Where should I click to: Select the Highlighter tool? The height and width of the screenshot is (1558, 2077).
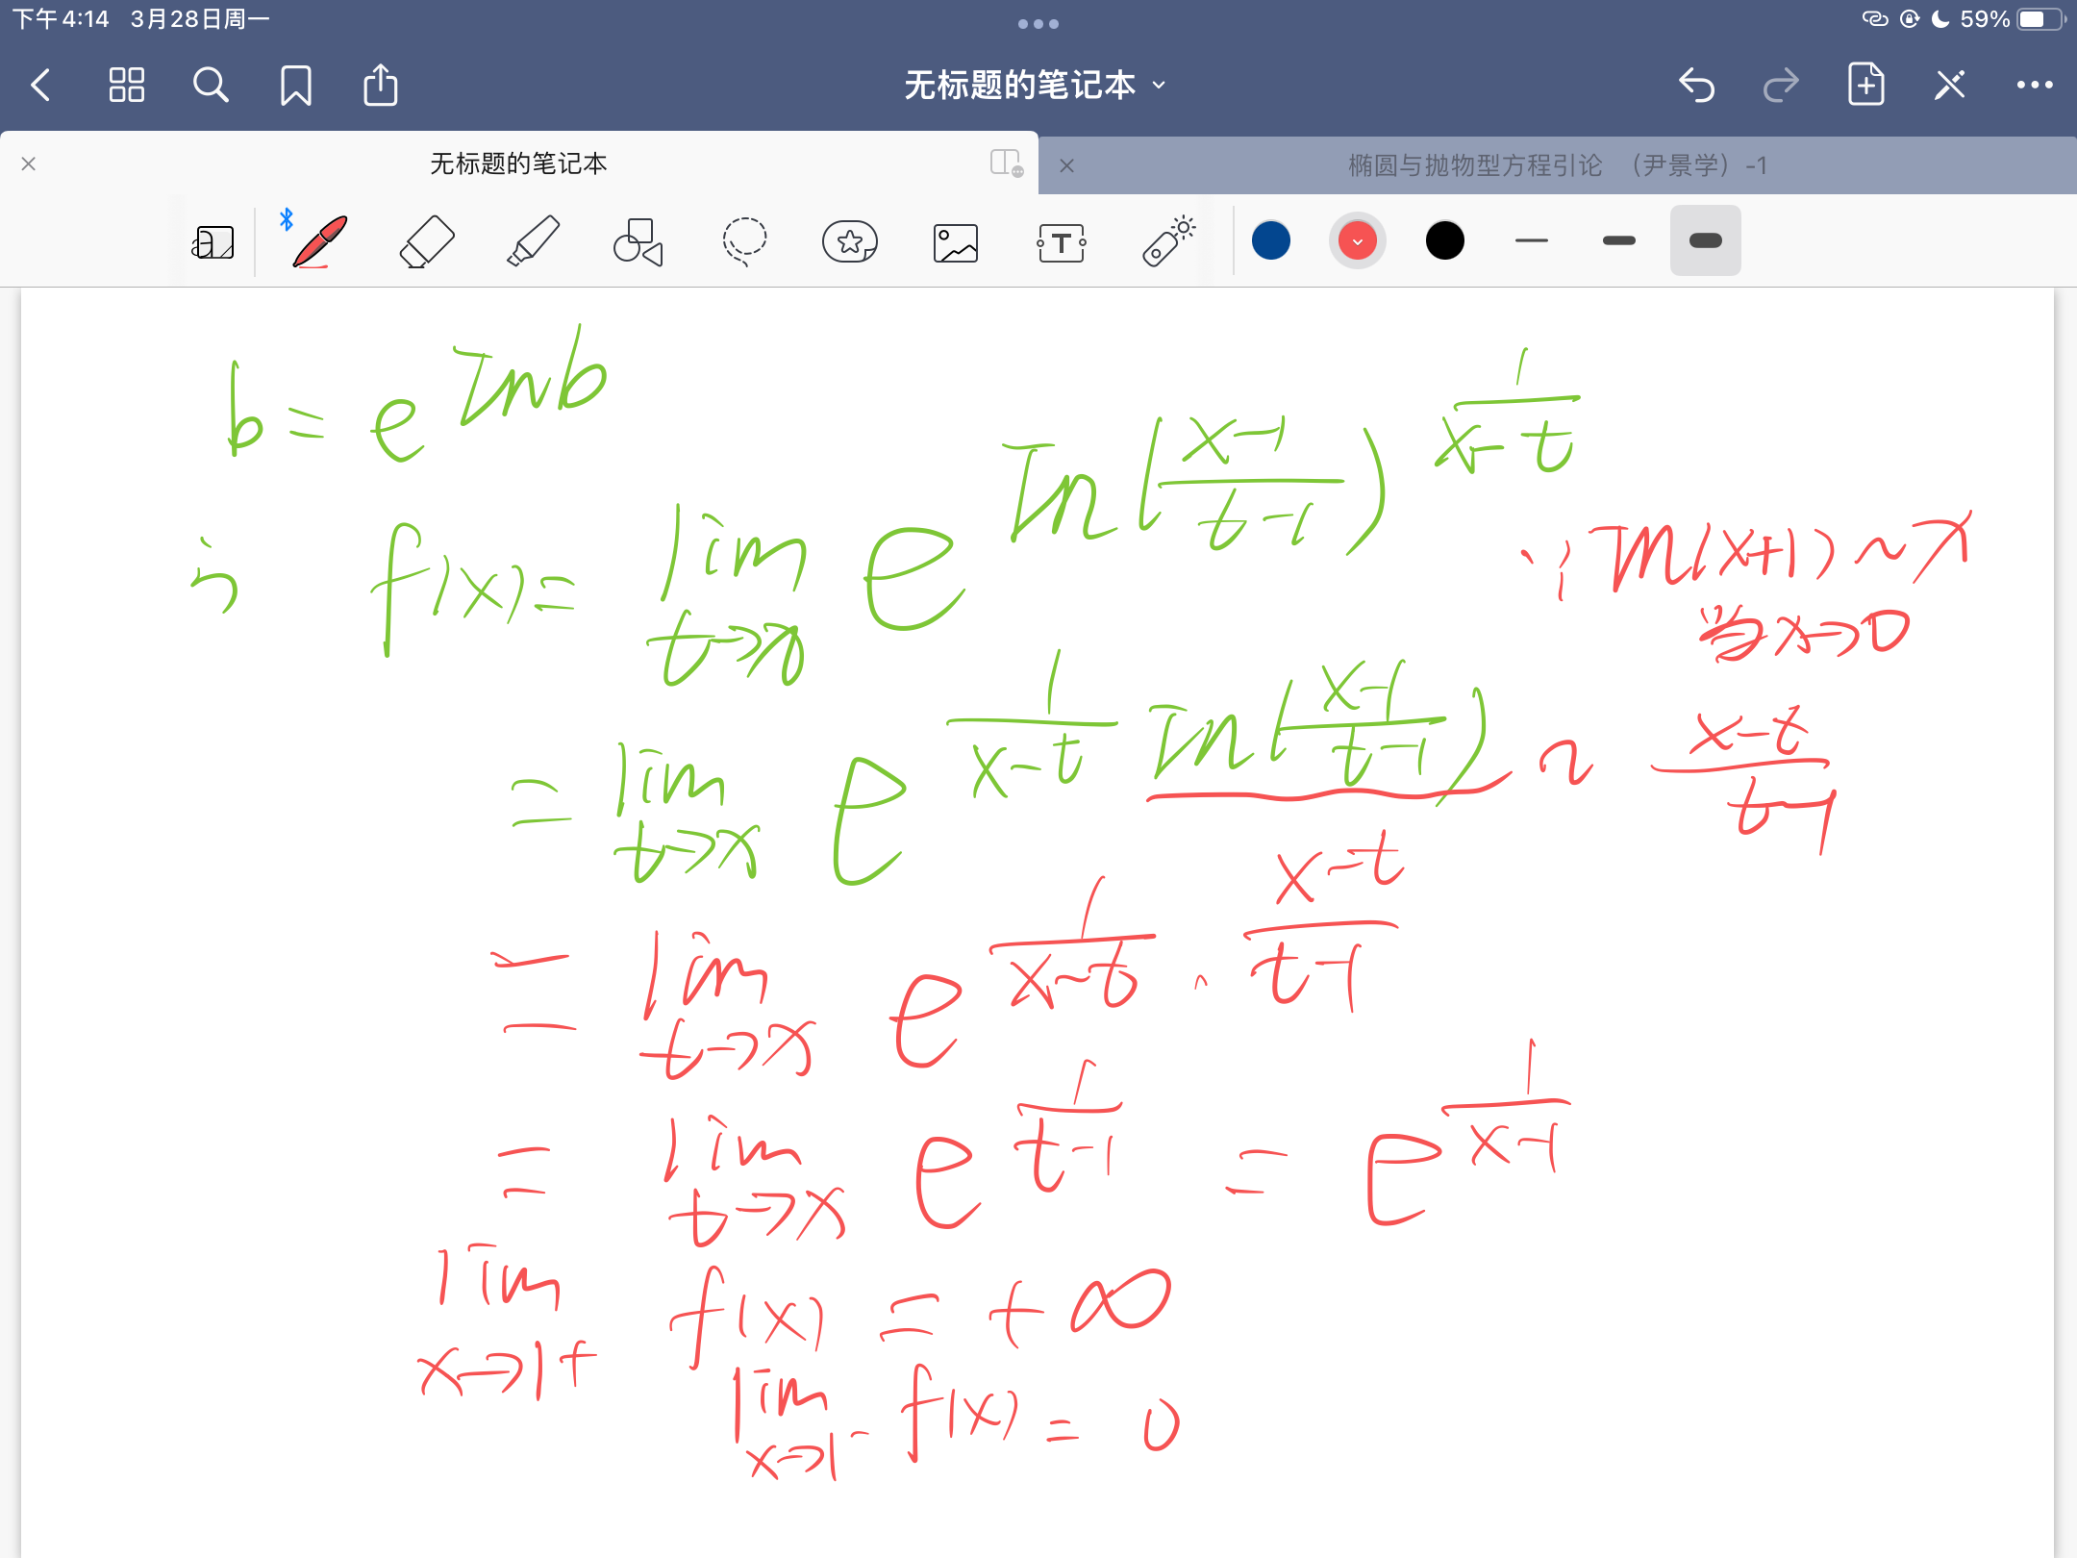click(533, 241)
